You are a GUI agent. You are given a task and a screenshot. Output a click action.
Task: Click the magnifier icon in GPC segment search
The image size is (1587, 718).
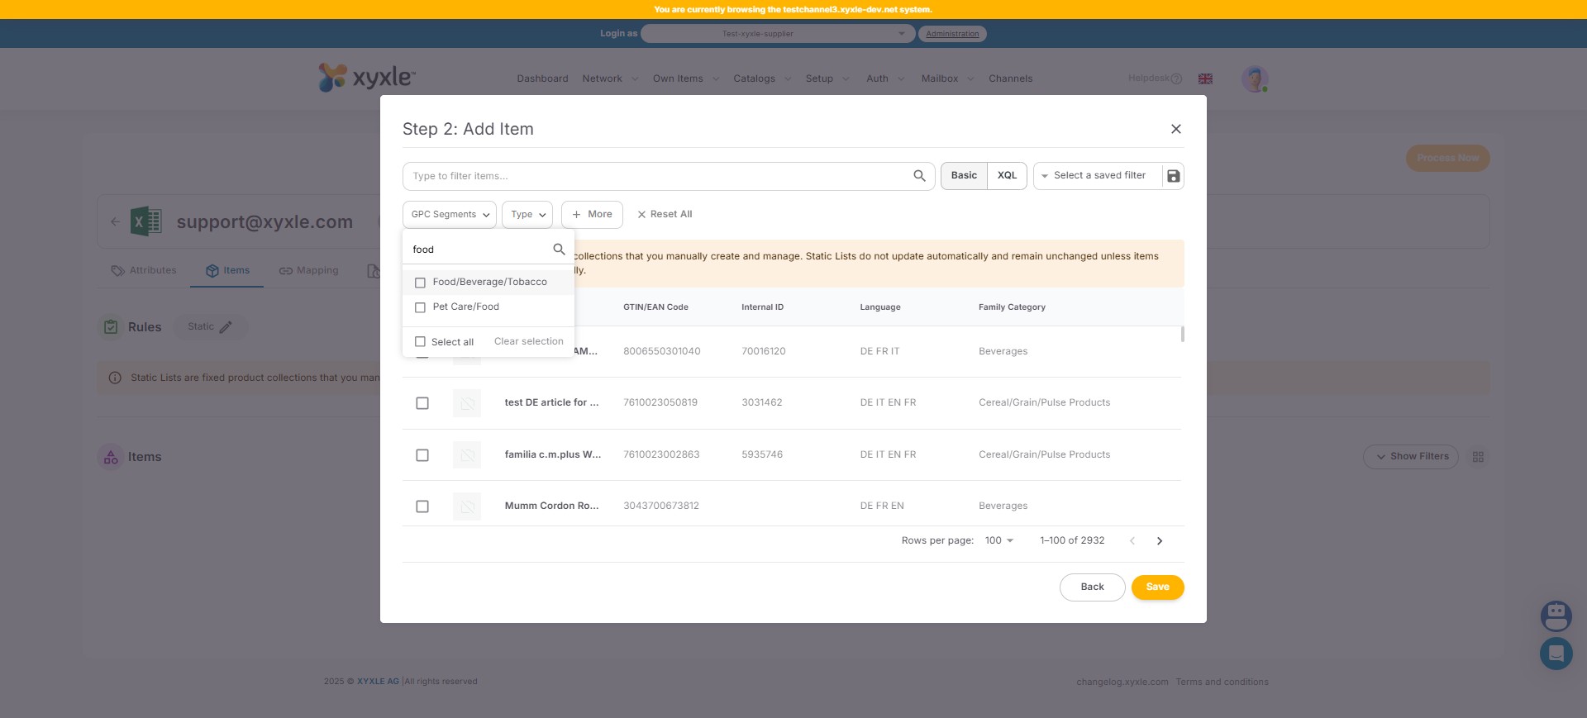(559, 250)
